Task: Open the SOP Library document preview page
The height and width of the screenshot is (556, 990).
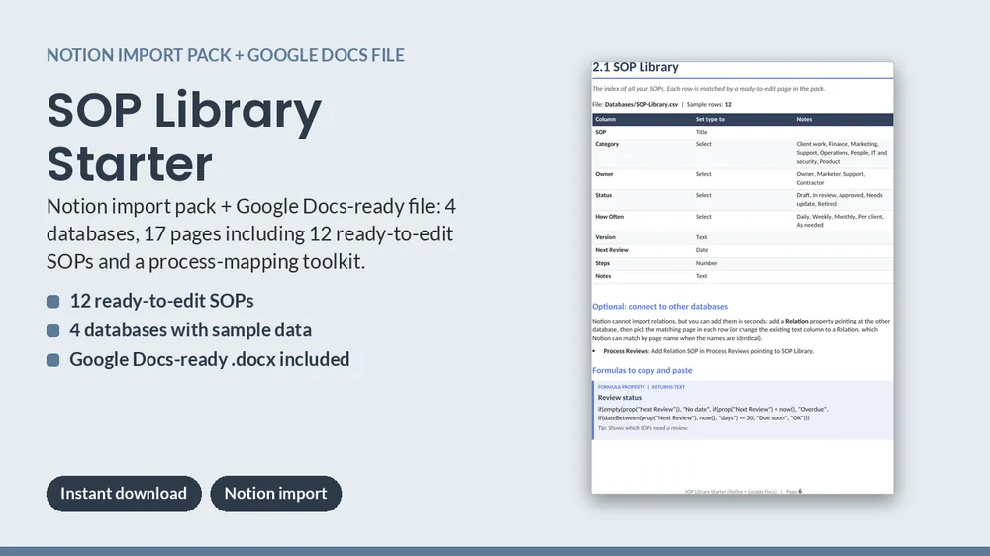Action: tap(742, 278)
